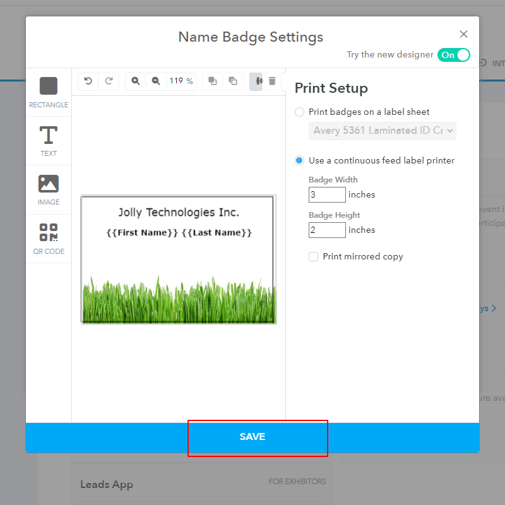
Task: Select continuous feed label printer option
Action: pos(300,160)
